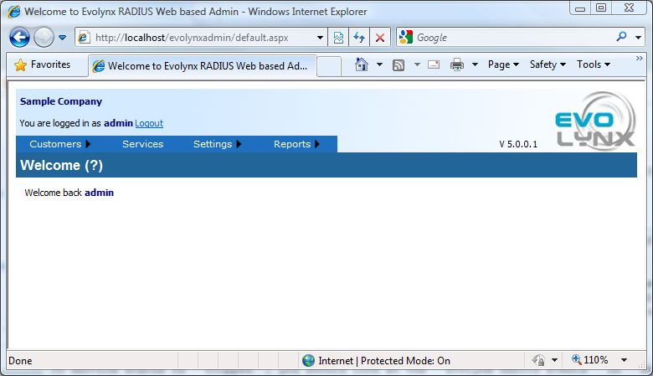
Task: Open the Reports navigation menu
Action: (296, 144)
